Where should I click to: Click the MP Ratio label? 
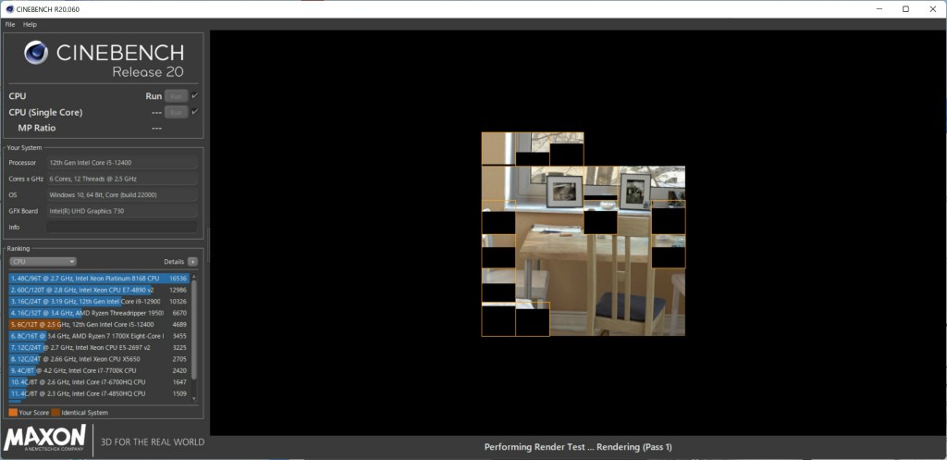pyautogui.click(x=37, y=128)
